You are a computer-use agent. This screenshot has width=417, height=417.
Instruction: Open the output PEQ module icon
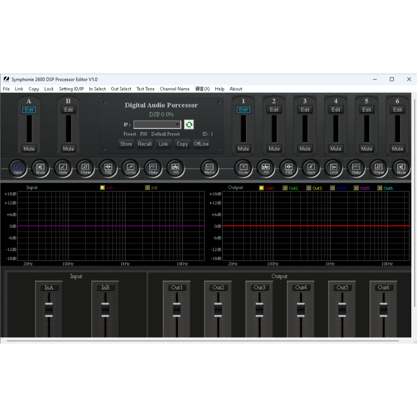[289, 168]
